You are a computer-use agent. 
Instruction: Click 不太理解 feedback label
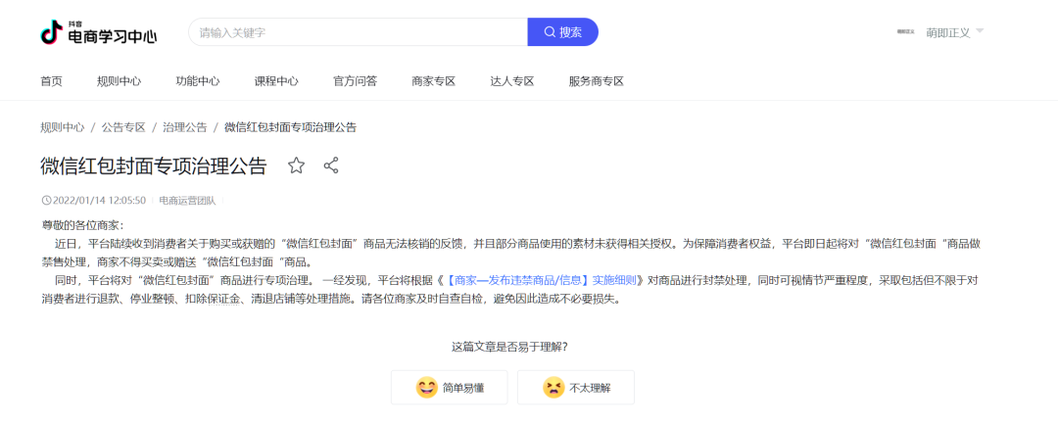(591, 389)
